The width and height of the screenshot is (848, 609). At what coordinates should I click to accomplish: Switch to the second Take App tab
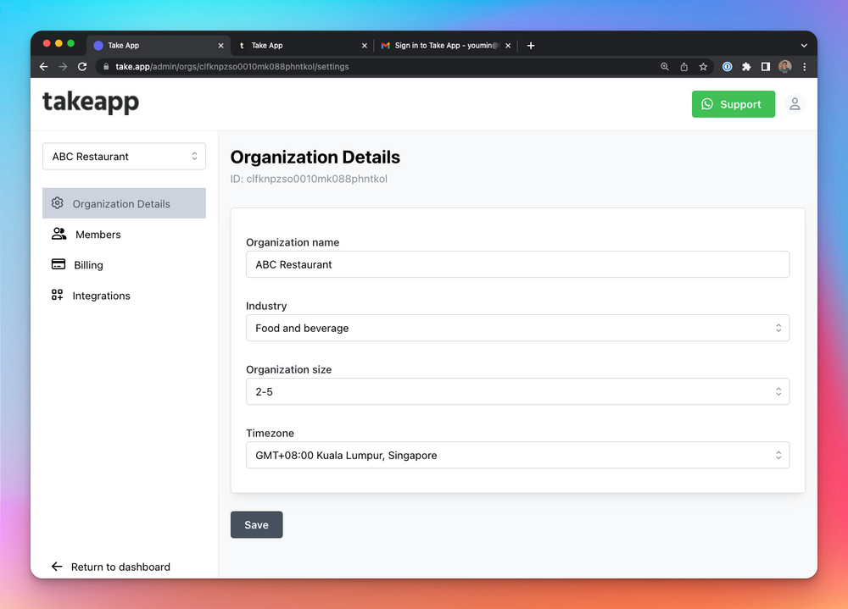pyautogui.click(x=302, y=46)
